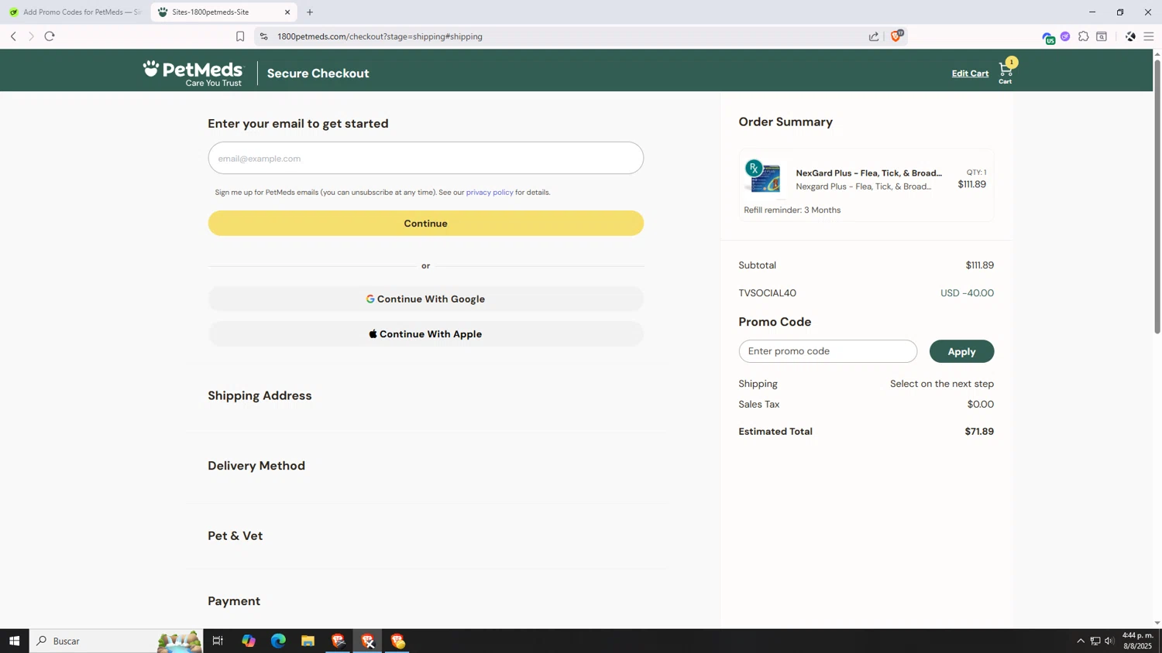Open the shopping cart icon in header
Image resolution: width=1162 pixels, height=653 pixels.
point(1006,71)
